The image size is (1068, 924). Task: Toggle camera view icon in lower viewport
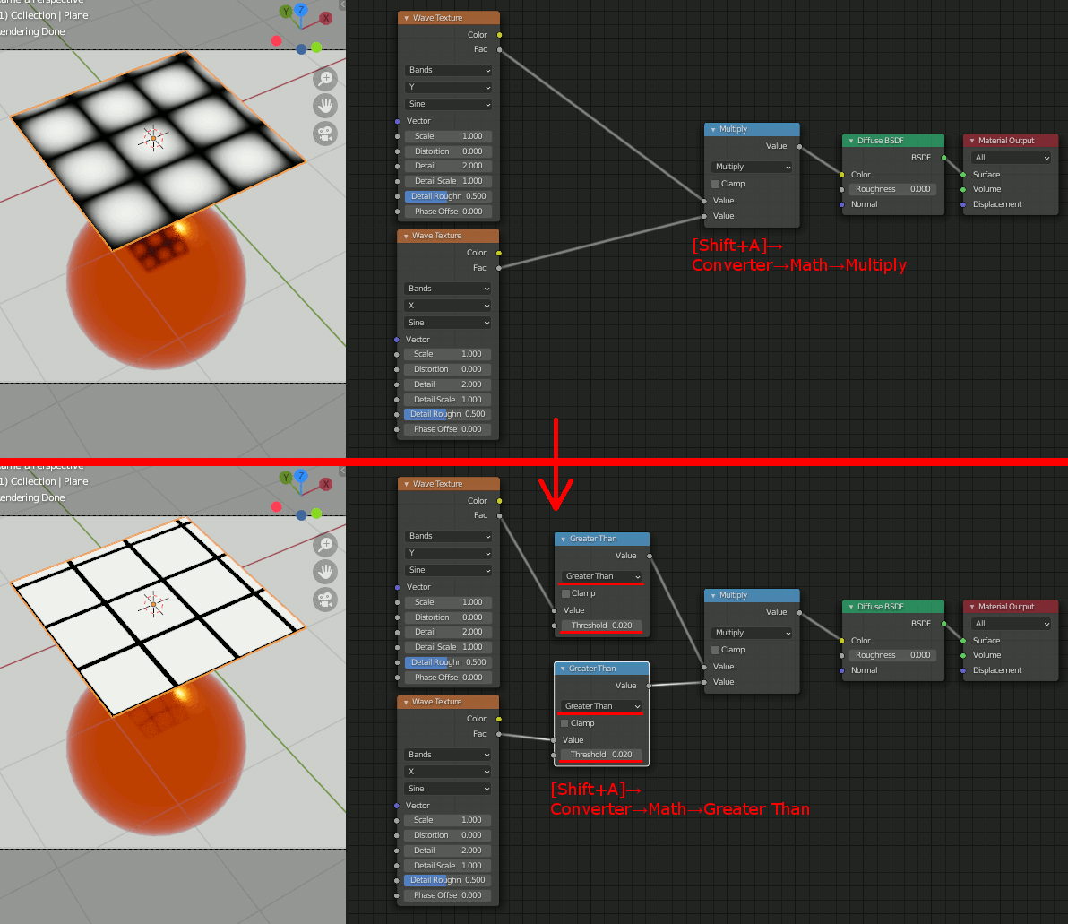[325, 600]
